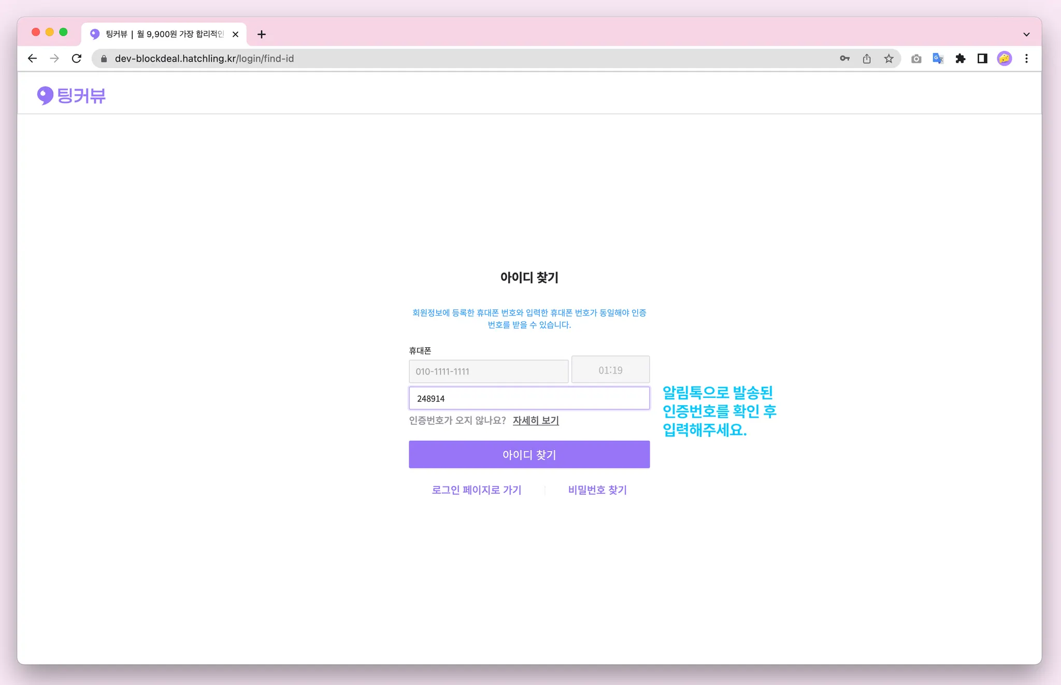Screen dimensions: 1061x685
Task: Click the verification code input field
Action: [x=529, y=398]
